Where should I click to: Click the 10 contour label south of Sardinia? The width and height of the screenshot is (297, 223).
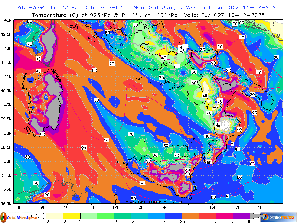pos(106,140)
